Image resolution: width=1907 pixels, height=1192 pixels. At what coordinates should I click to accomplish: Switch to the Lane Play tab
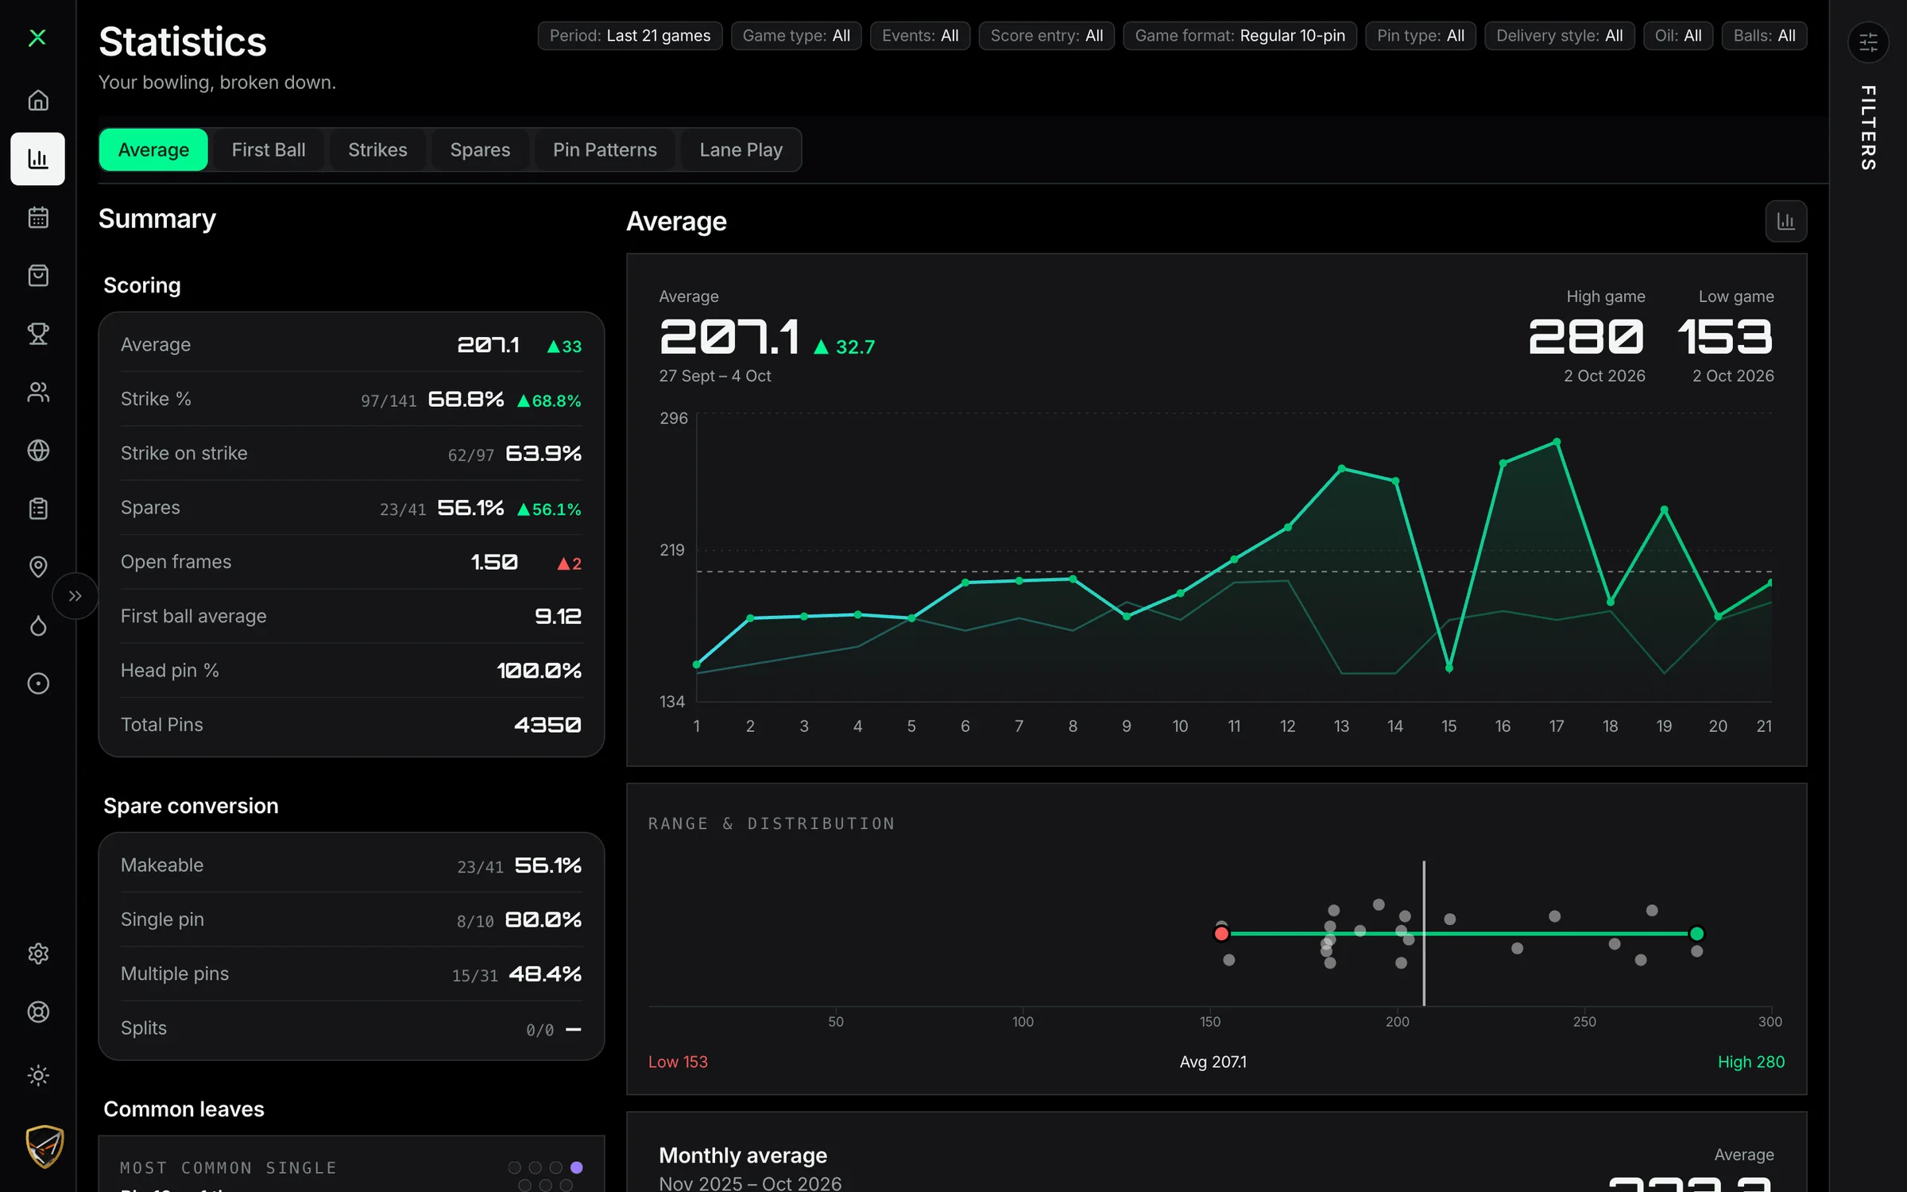click(741, 149)
